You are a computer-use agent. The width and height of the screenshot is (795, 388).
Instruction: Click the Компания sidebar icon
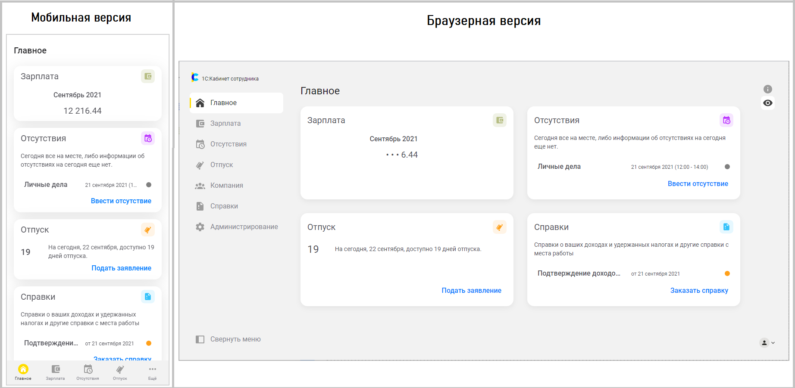pyautogui.click(x=200, y=185)
